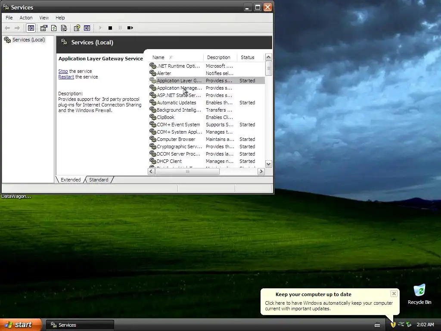This screenshot has height=331, width=441.
Task: Click the Safely Remove Hardware tray icon
Action: pyautogui.click(x=401, y=325)
